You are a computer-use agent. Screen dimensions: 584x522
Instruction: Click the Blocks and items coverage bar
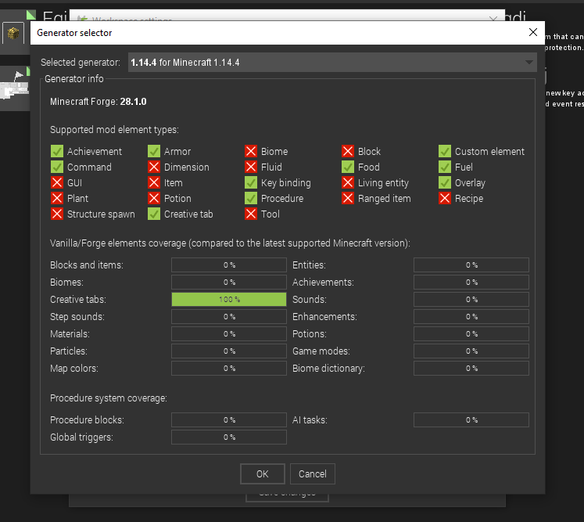tap(229, 265)
